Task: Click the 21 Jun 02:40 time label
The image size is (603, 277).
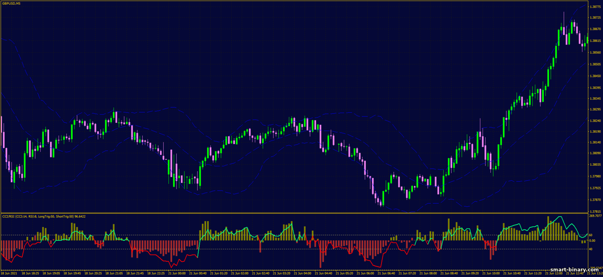Action: coord(261,273)
